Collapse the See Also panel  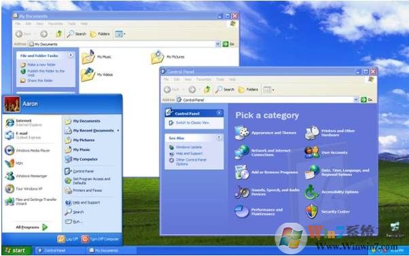click(x=219, y=138)
